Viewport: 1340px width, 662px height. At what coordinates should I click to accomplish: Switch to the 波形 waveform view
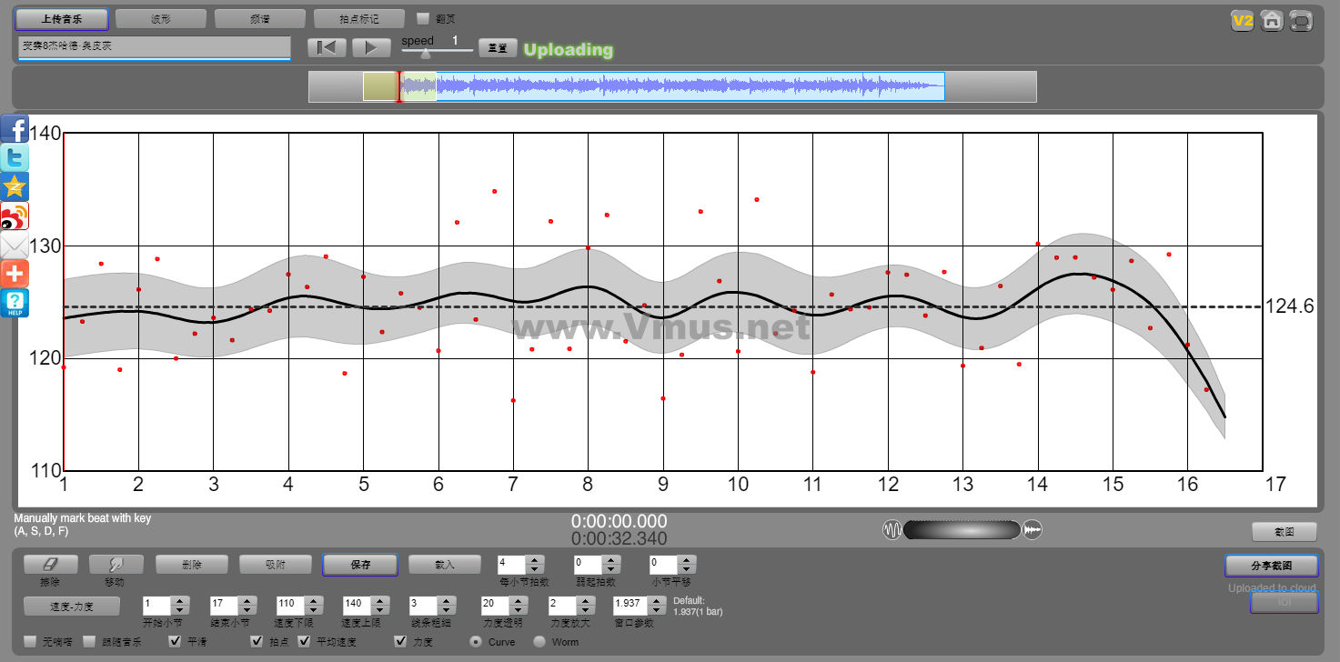point(160,18)
